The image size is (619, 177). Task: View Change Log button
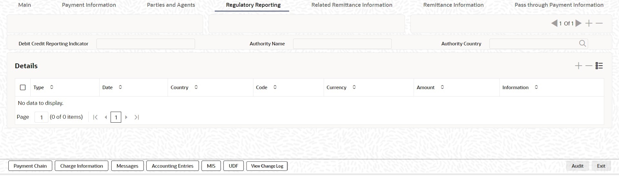pyautogui.click(x=267, y=166)
